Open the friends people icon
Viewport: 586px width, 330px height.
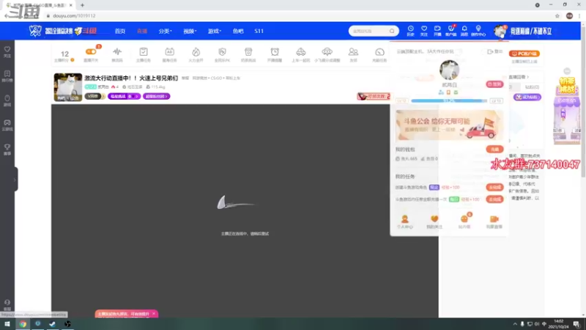point(353,51)
